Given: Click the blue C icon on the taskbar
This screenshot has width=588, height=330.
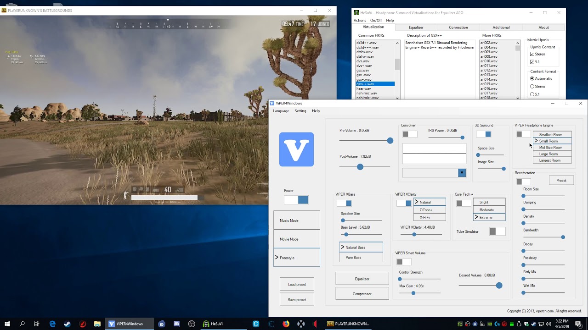Looking at the screenshot, I should 256,324.
